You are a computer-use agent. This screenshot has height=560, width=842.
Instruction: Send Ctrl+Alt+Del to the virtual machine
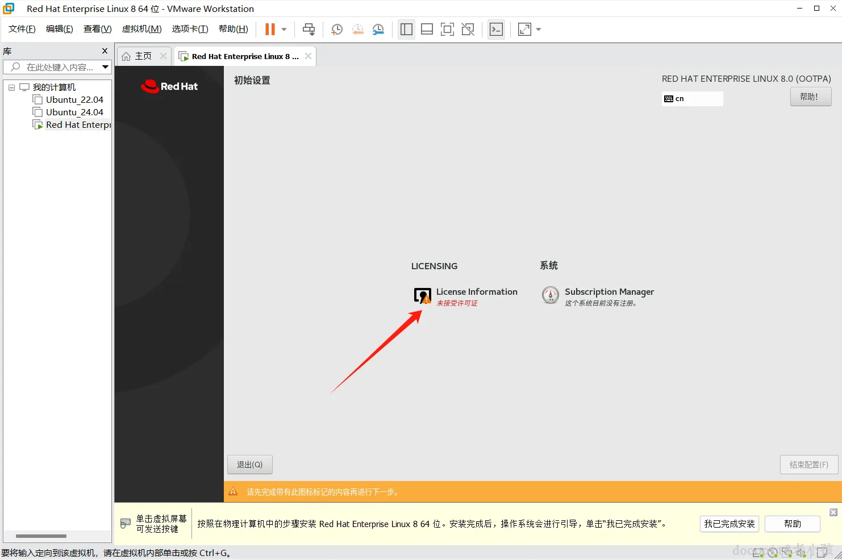pyautogui.click(x=309, y=30)
